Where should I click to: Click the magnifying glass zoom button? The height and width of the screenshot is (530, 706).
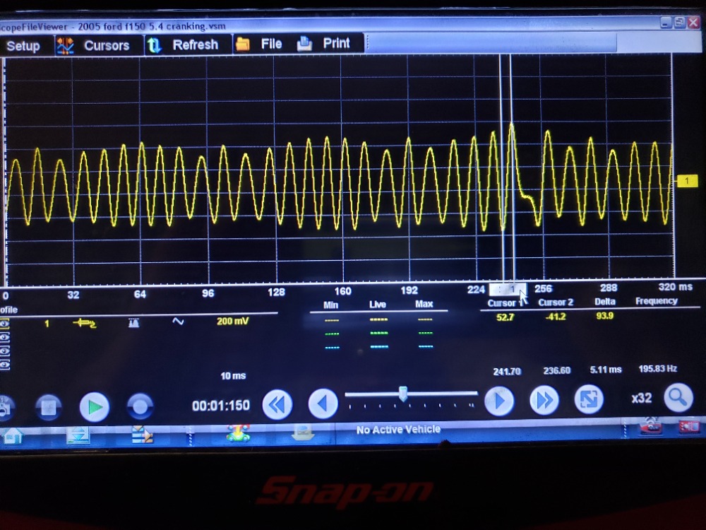point(678,398)
